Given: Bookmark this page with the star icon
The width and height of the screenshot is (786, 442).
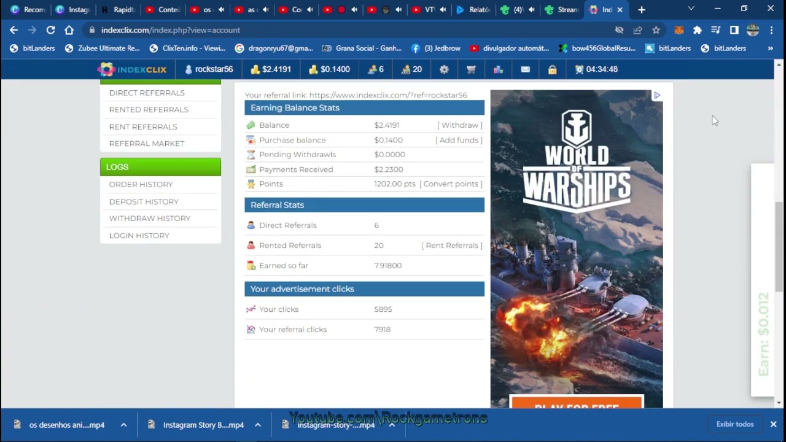Looking at the screenshot, I should (x=656, y=30).
